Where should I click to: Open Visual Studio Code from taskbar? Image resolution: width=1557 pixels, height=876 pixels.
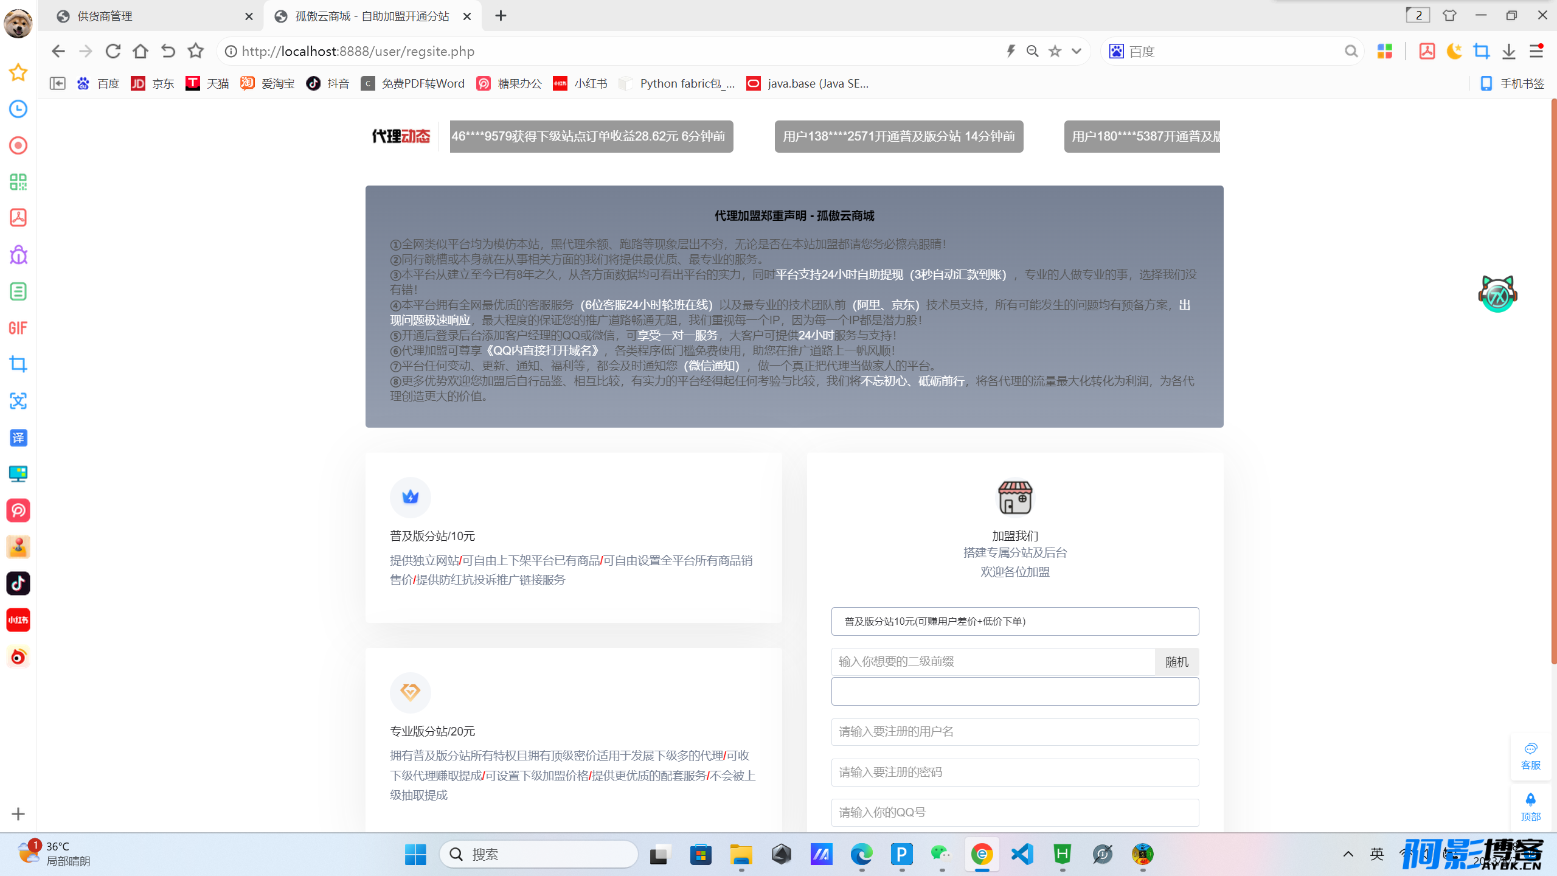[1022, 855]
